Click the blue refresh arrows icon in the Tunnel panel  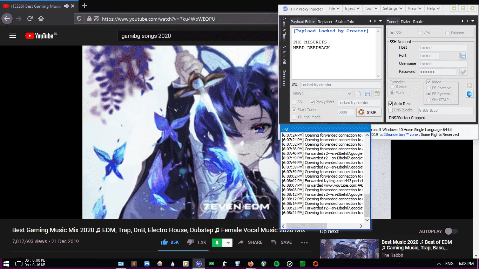pos(470,94)
